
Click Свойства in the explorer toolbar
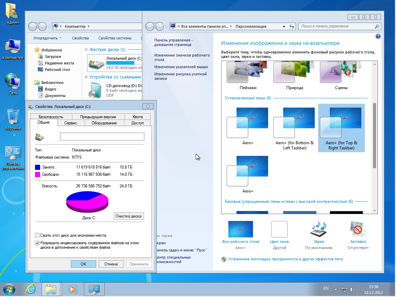click(x=80, y=38)
